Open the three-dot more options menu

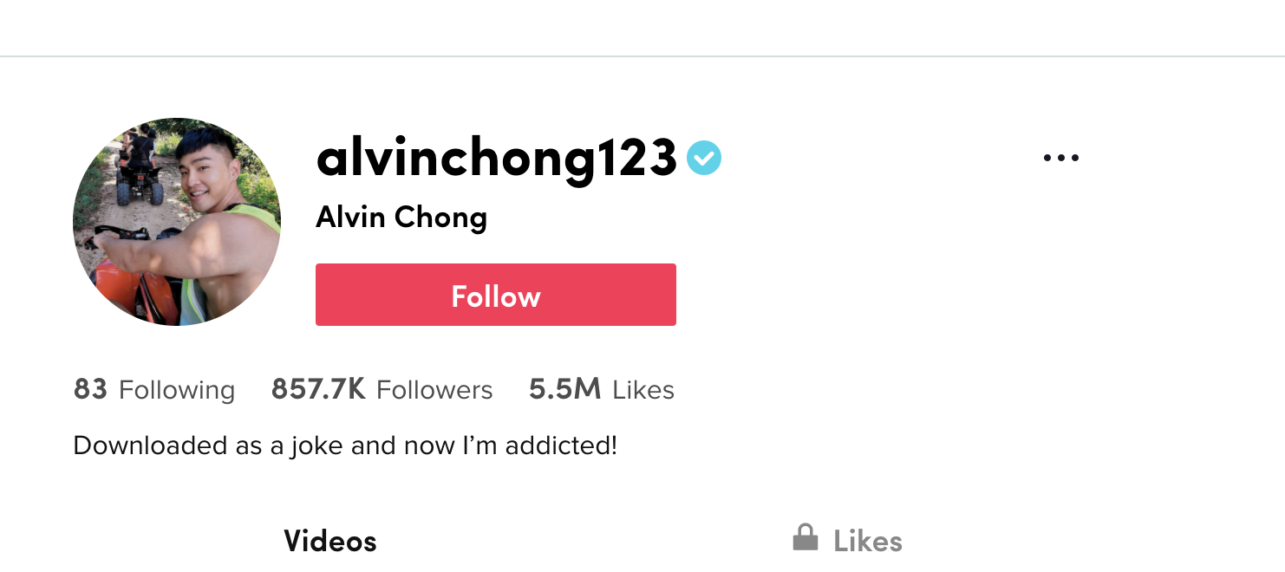point(1061,159)
